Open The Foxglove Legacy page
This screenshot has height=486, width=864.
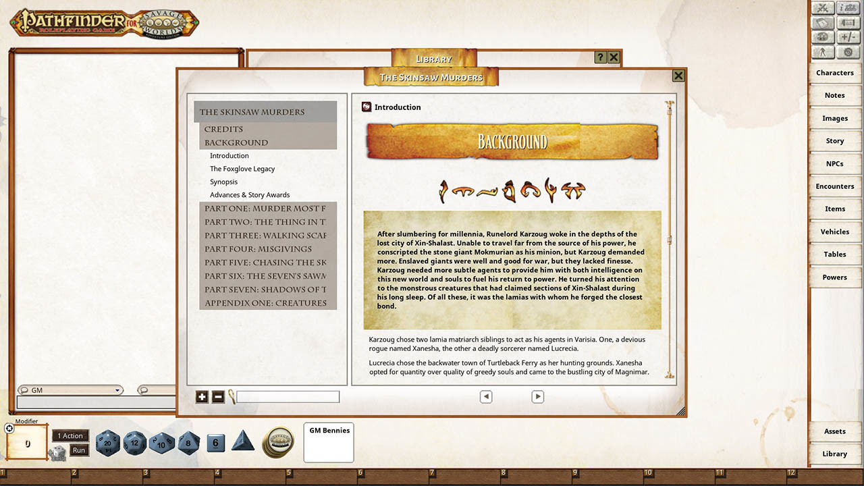(242, 169)
